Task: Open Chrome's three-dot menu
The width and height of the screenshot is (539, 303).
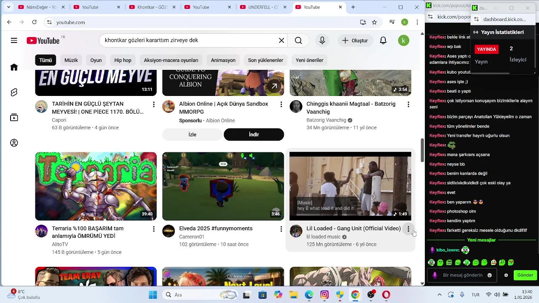Action: point(417,22)
